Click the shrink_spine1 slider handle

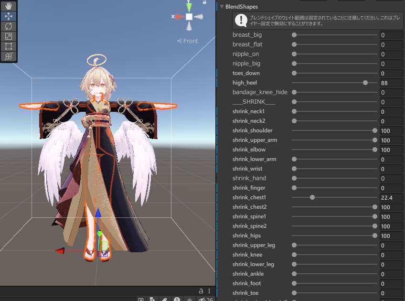coord(375,216)
